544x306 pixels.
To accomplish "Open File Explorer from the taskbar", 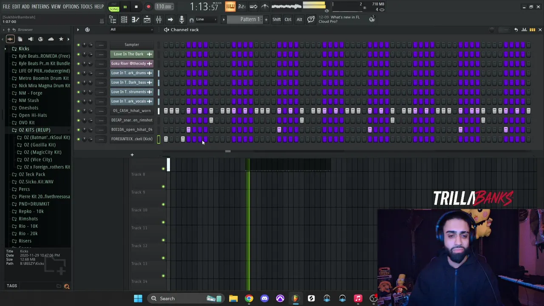I will [233, 298].
